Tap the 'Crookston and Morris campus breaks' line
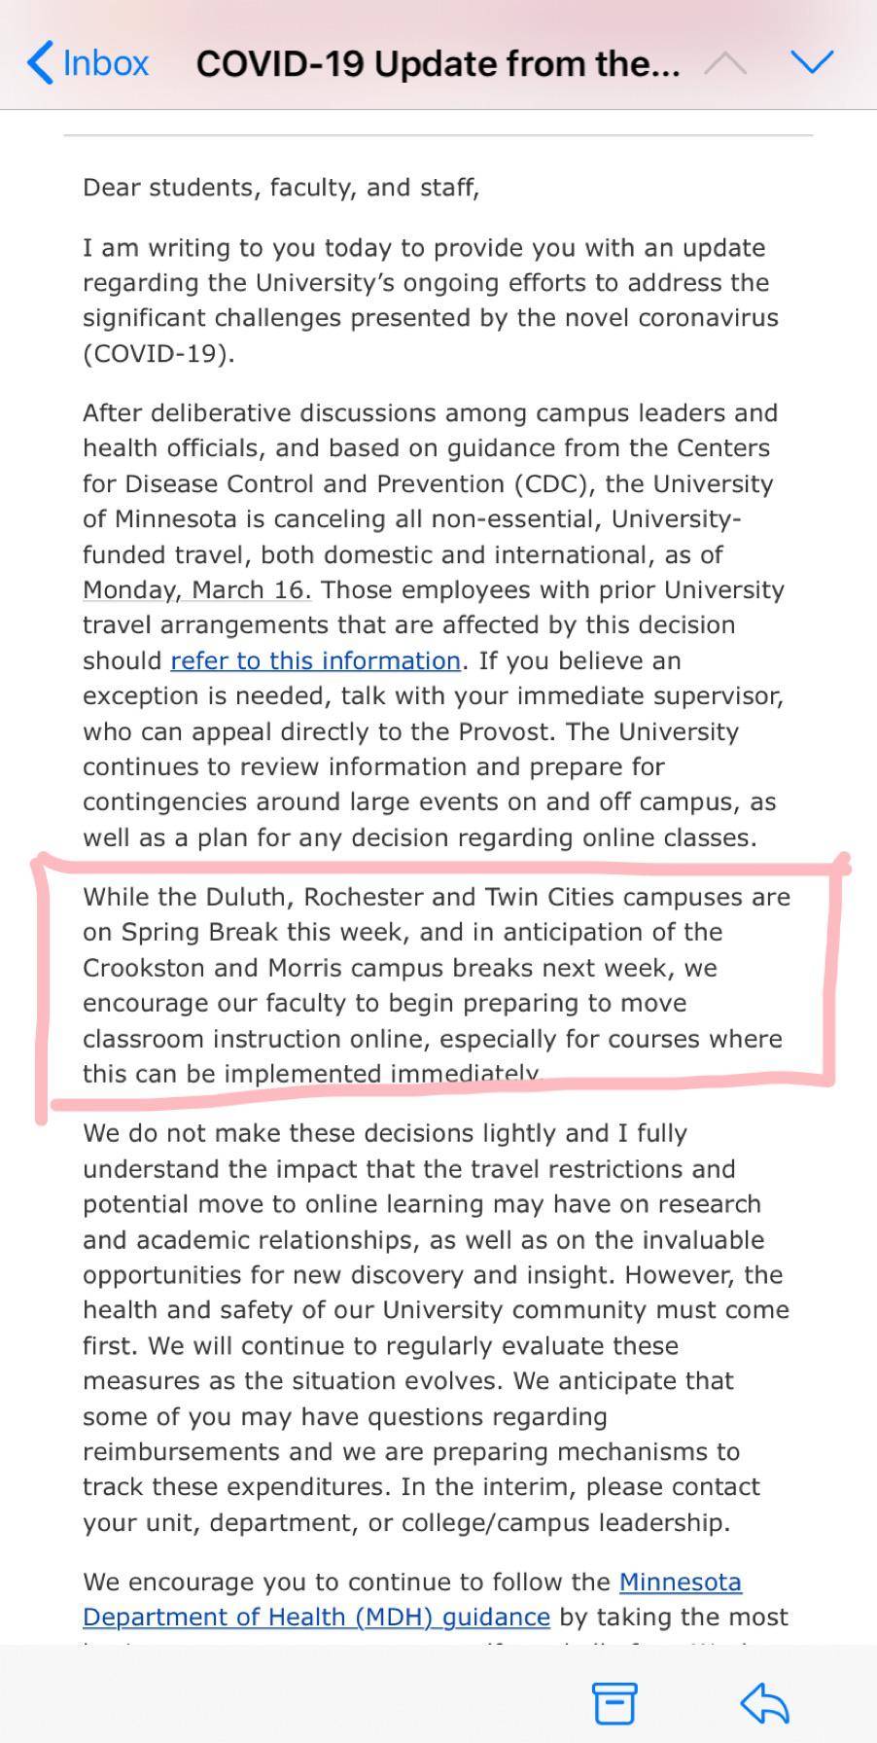The image size is (877, 1743). pyautogui.click(x=400, y=968)
